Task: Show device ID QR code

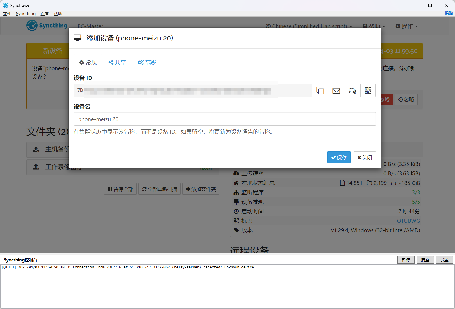Action: (x=368, y=90)
